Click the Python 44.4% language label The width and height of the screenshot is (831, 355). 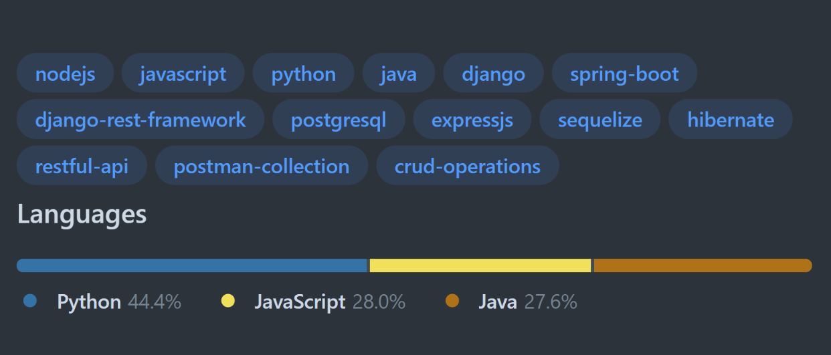(x=118, y=302)
